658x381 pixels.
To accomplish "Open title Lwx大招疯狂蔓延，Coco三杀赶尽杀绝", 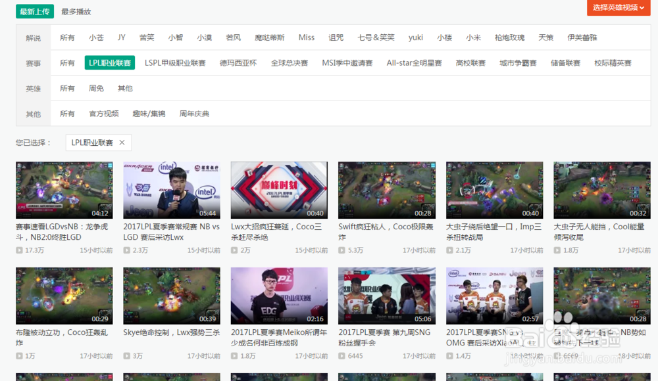I will pyautogui.click(x=276, y=232).
